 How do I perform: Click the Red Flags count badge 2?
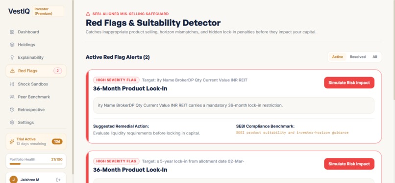tap(57, 71)
